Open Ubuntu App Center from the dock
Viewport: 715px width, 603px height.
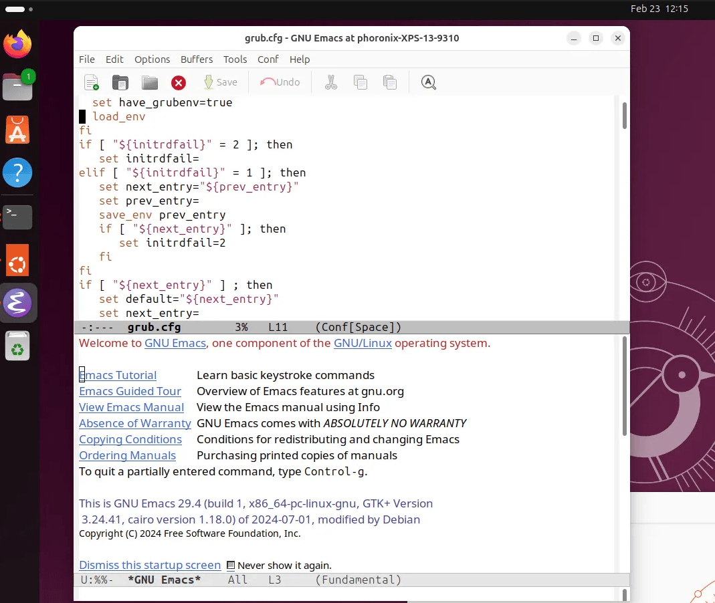pyautogui.click(x=17, y=130)
